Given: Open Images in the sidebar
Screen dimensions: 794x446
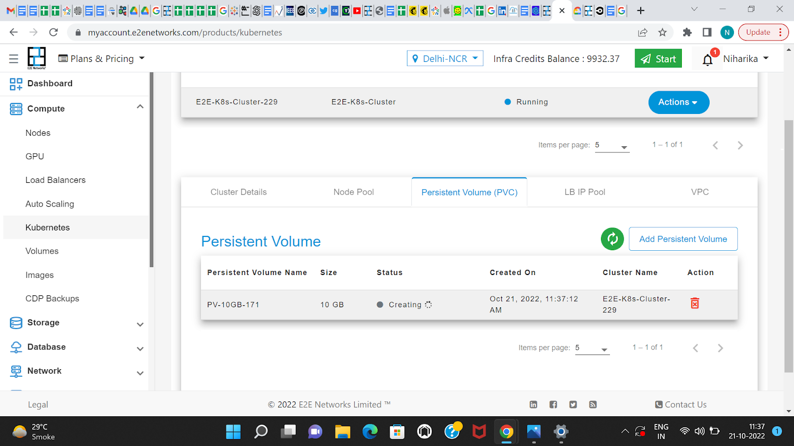Looking at the screenshot, I should click(x=40, y=275).
